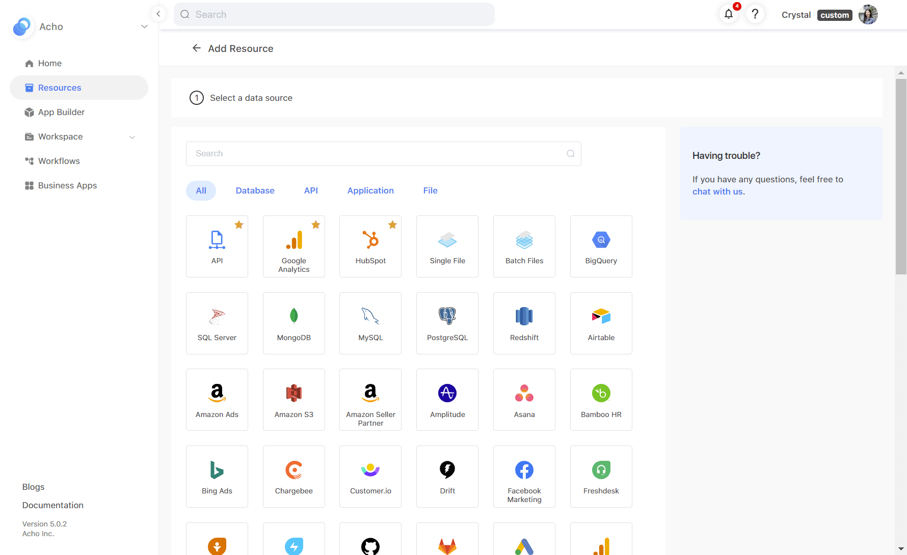
Task: Click the custom plan badge
Action: (835, 15)
